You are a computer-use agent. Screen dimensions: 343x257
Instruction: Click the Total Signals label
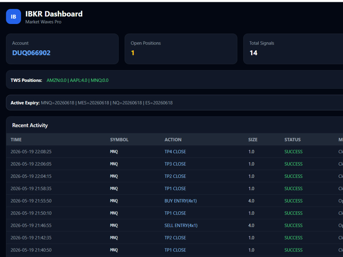point(262,43)
